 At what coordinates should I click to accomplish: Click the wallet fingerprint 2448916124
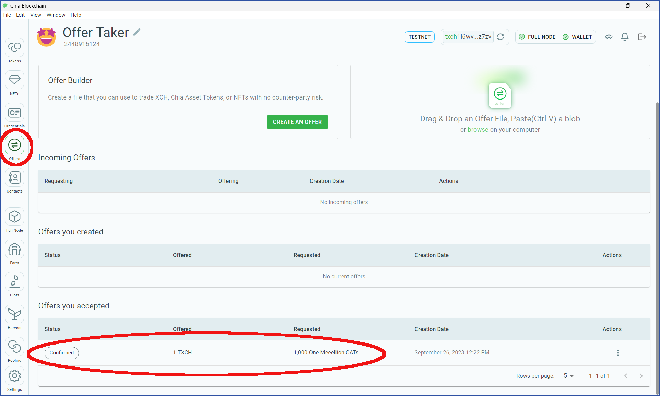coord(82,44)
